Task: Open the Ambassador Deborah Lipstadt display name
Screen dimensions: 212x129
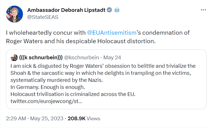Action: (x=66, y=10)
